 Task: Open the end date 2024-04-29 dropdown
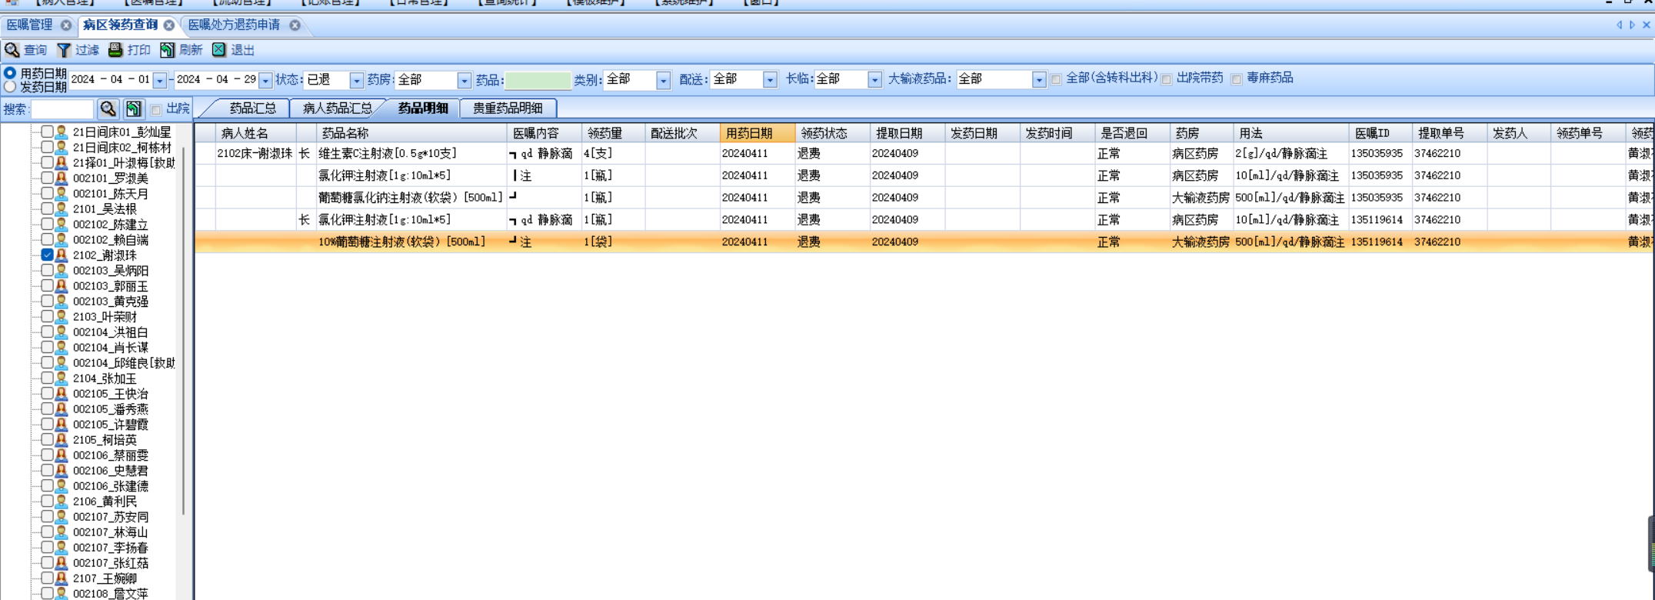click(265, 80)
